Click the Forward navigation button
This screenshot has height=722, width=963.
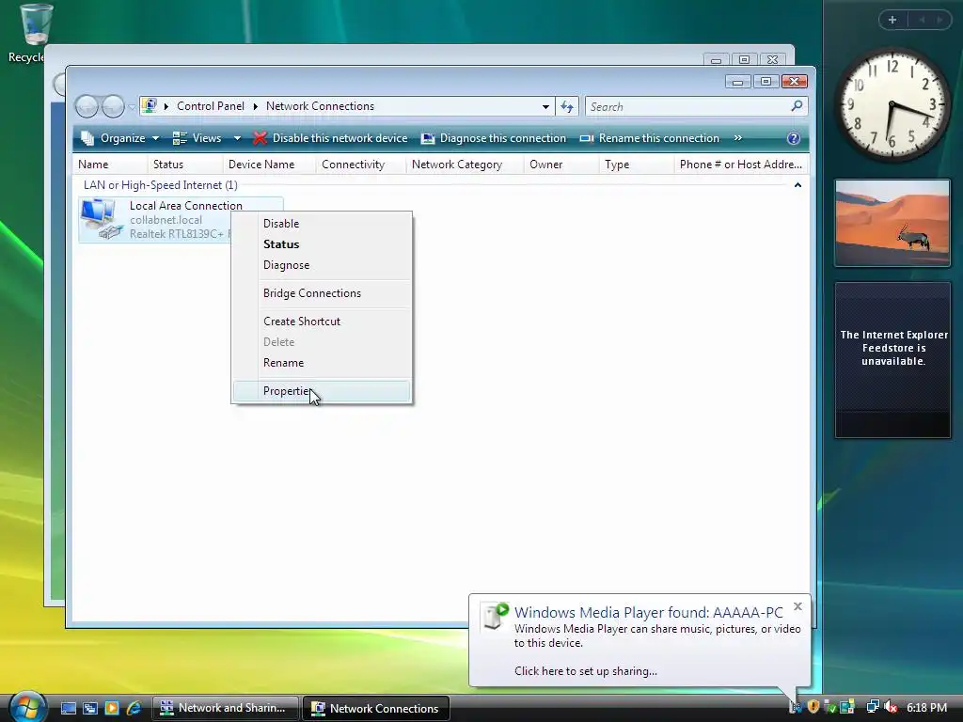pos(113,107)
